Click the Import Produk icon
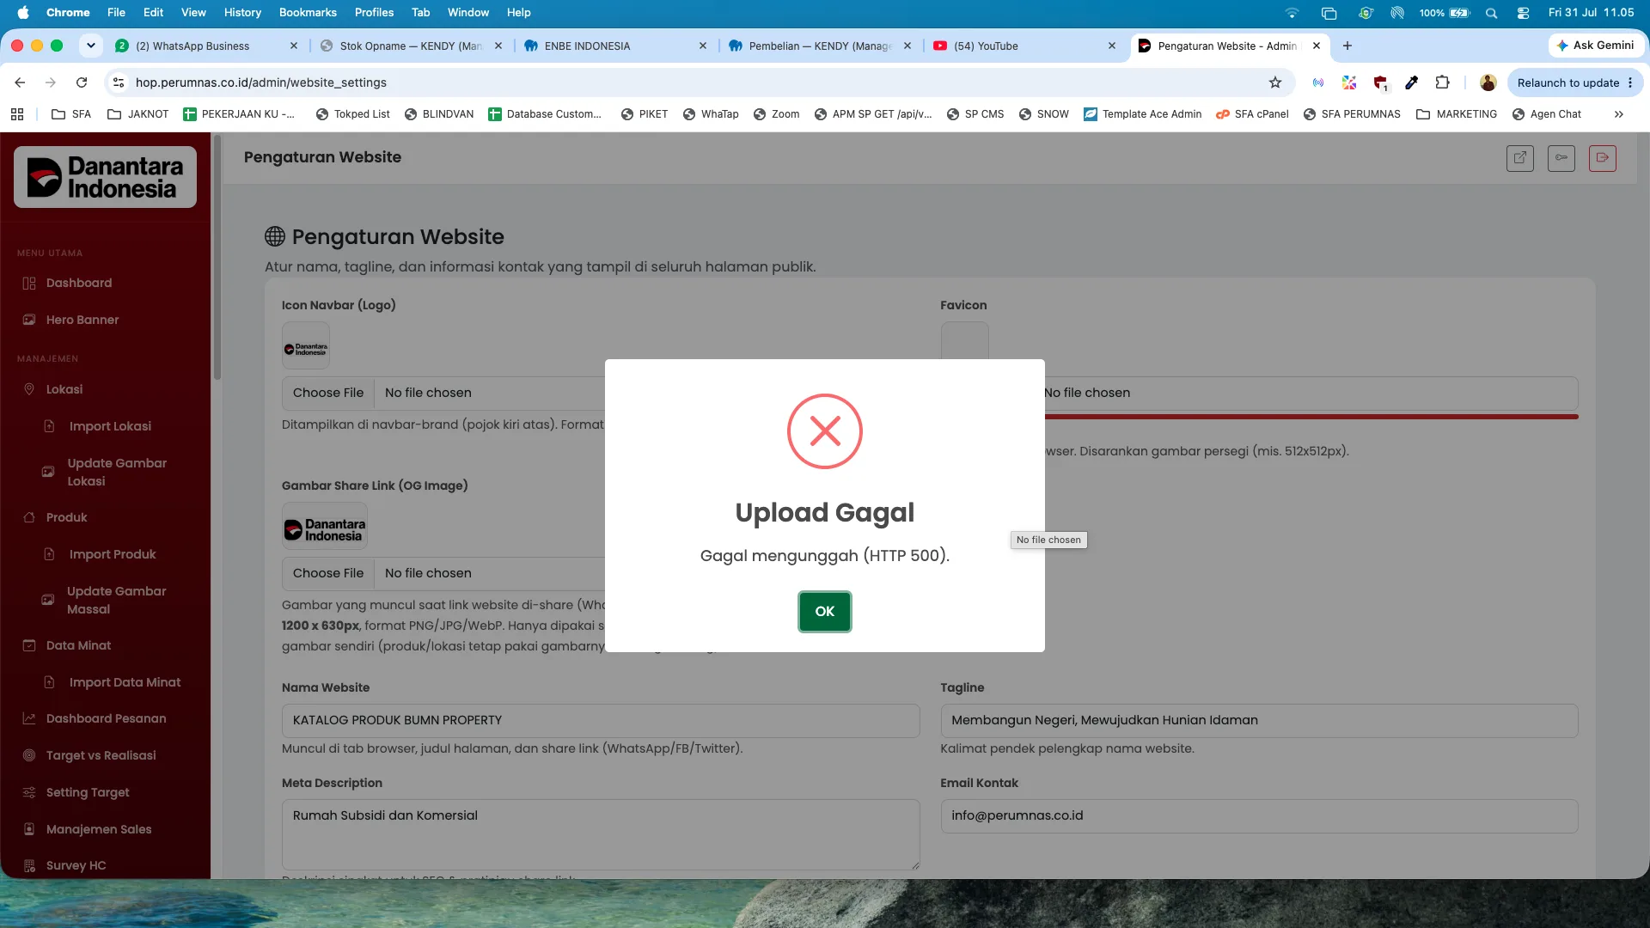 click(x=49, y=554)
